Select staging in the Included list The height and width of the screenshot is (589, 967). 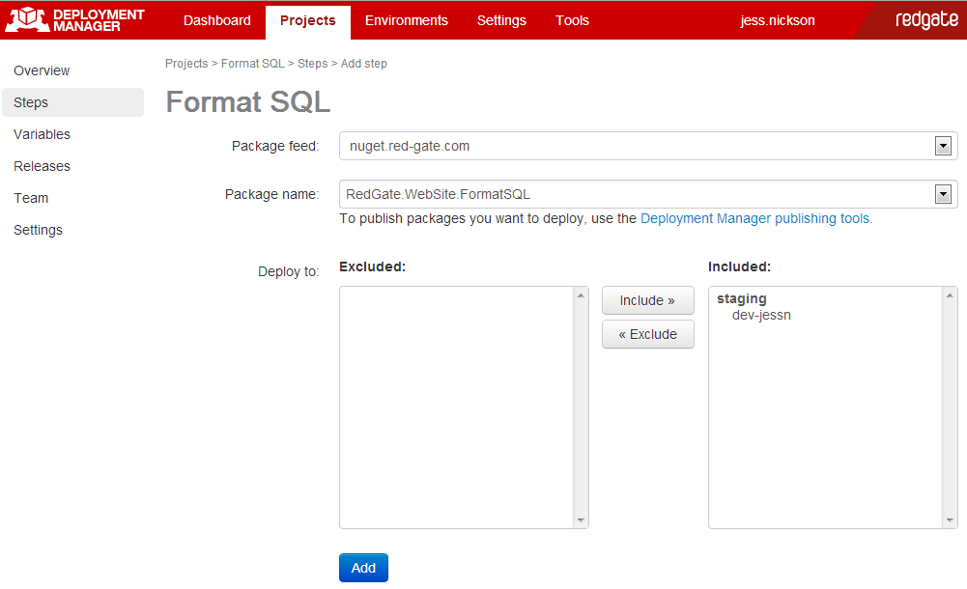741,298
